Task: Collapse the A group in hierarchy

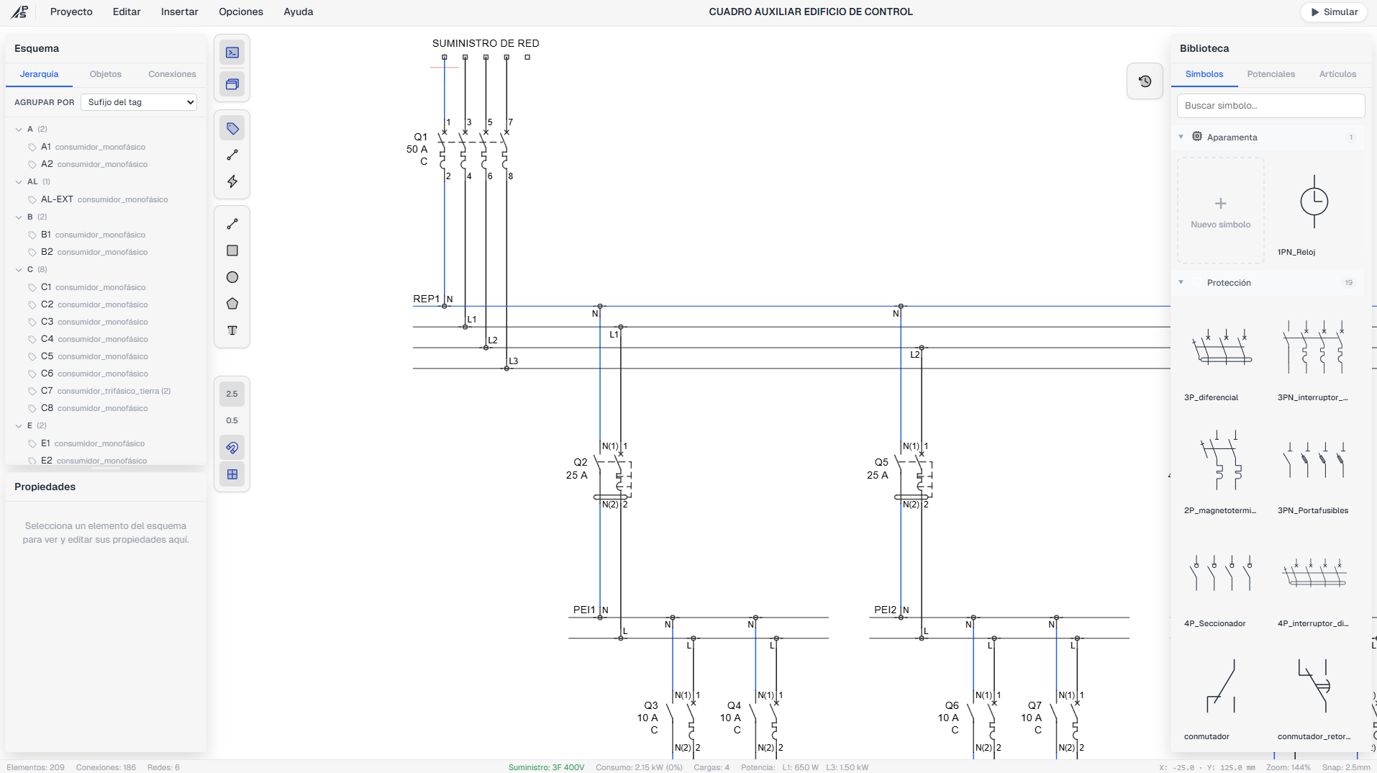Action: (19, 130)
